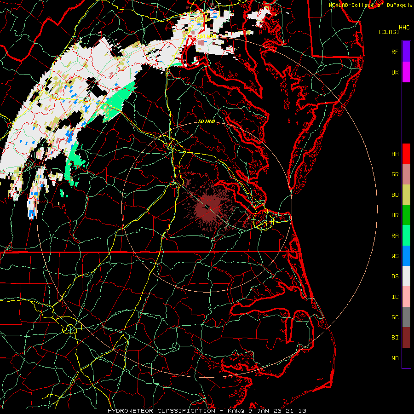
Task: Click the "DS" legend label
Action: tap(395, 276)
